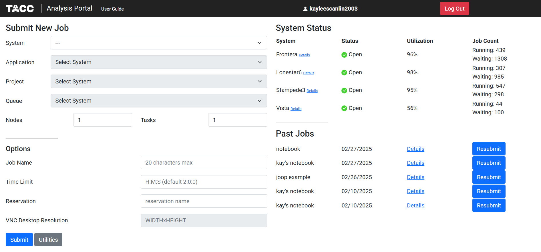Click the green status checkmark for Vista
The image size is (541, 252).
pyautogui.click(x=344, y=108)
